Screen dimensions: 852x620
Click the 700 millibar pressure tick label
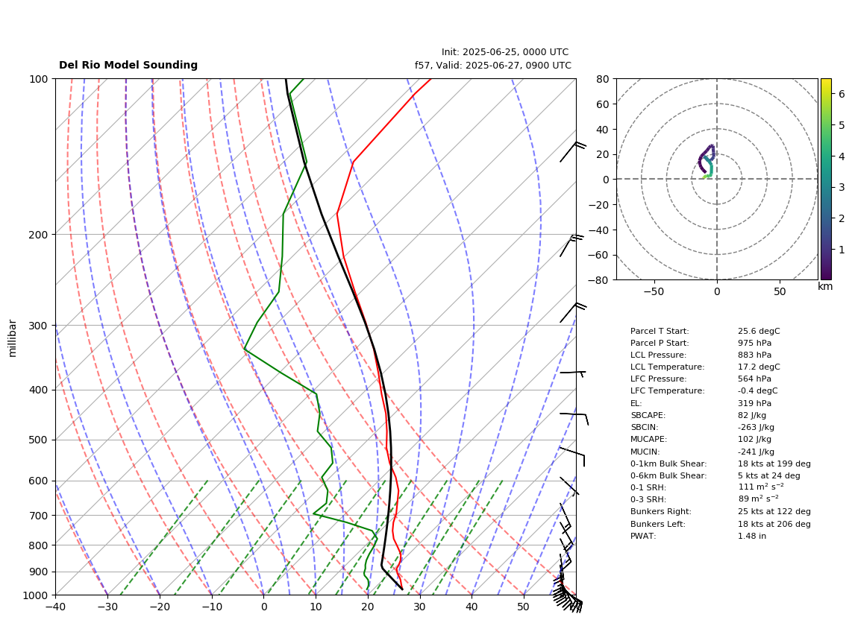39,515
